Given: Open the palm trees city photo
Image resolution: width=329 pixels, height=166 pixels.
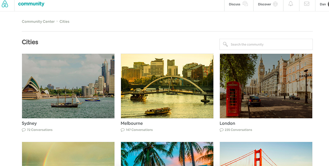Looking at the screenshot, I should coord(167,154).
